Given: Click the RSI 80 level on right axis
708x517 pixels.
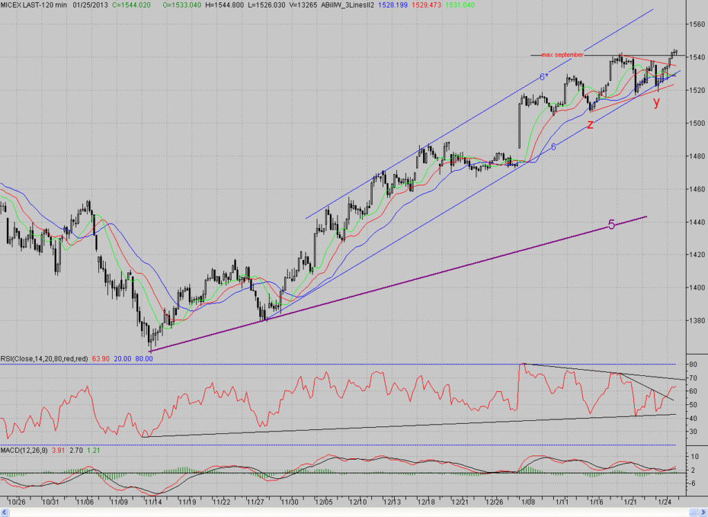Looking at the screenshot, I should point(692,364).
